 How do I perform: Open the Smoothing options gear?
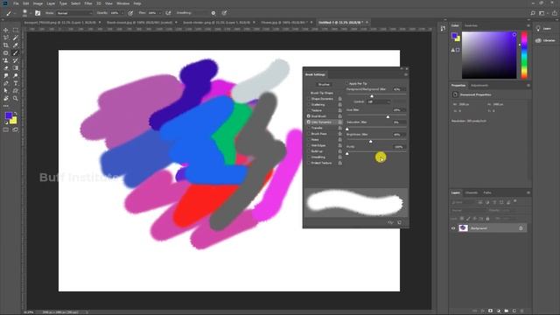(213, 13)
